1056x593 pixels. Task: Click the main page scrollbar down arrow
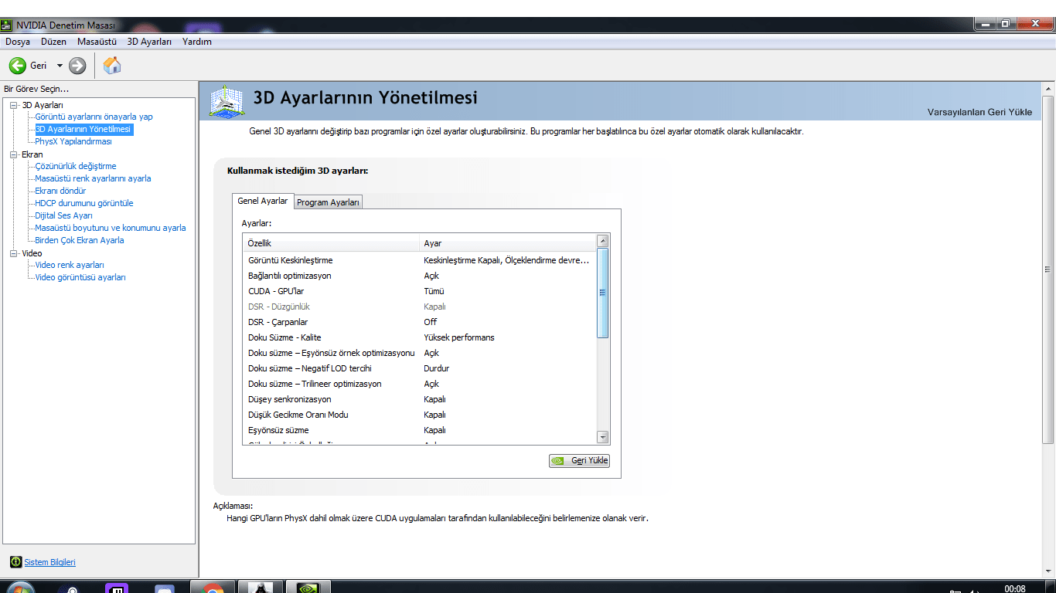[x=1048, y=571]
